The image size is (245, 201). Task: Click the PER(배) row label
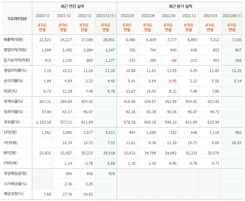pyautogui.click(x=11, y=143)
